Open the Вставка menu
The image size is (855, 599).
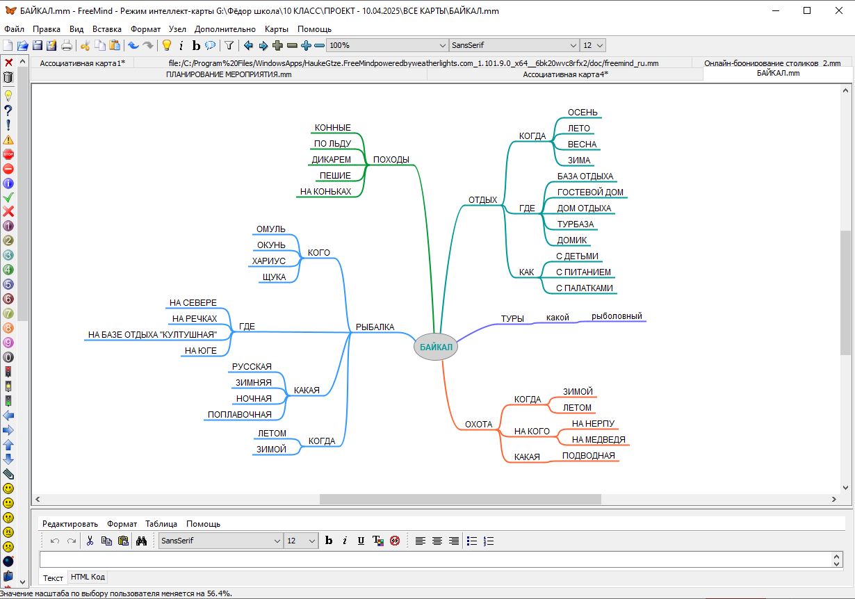click(106, 29)
